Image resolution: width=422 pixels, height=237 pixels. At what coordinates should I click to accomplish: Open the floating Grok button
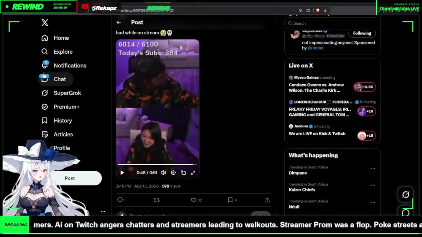pyautogui.click(x=406, y=195)
